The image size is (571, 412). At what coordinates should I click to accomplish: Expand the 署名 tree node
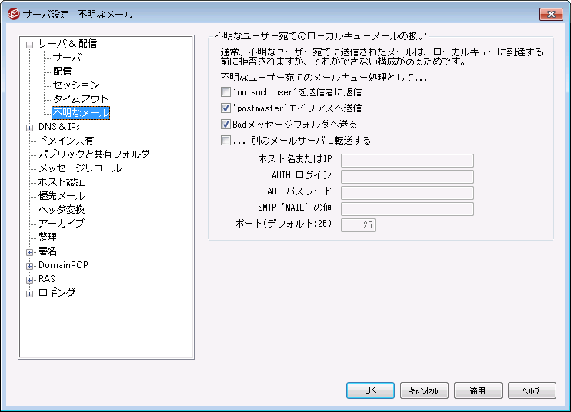pos(30,251)
